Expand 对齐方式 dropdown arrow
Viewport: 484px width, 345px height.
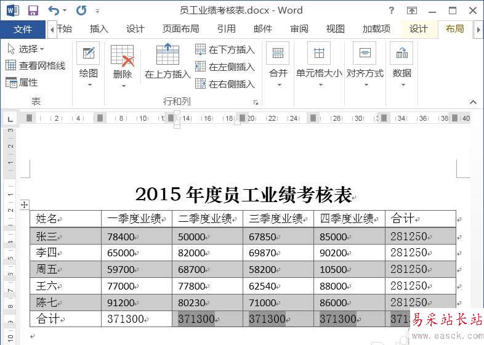366,85
